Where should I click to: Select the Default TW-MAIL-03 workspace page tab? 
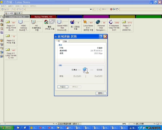pyautogui.click(x=17, y=17)
